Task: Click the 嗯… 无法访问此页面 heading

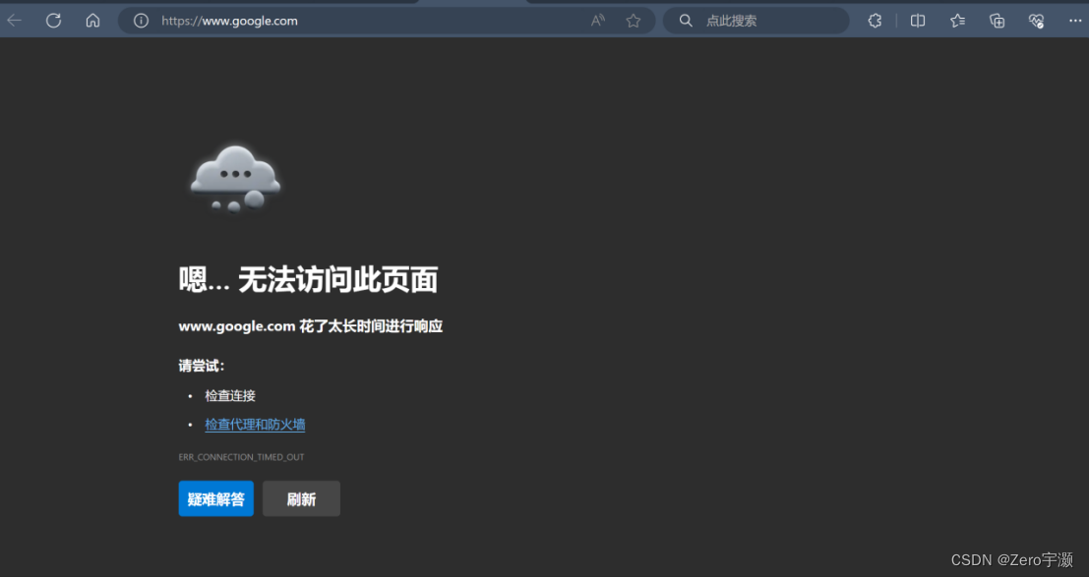Action: pyautogui.click(x=308, y=280)
